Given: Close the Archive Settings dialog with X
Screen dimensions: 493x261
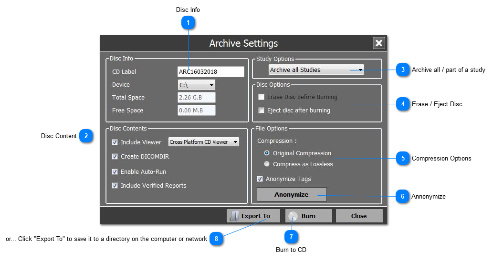Looking at the screenshot, I should (379, 43).
